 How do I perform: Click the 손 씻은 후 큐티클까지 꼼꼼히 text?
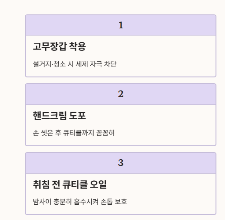tap(74, 133)
